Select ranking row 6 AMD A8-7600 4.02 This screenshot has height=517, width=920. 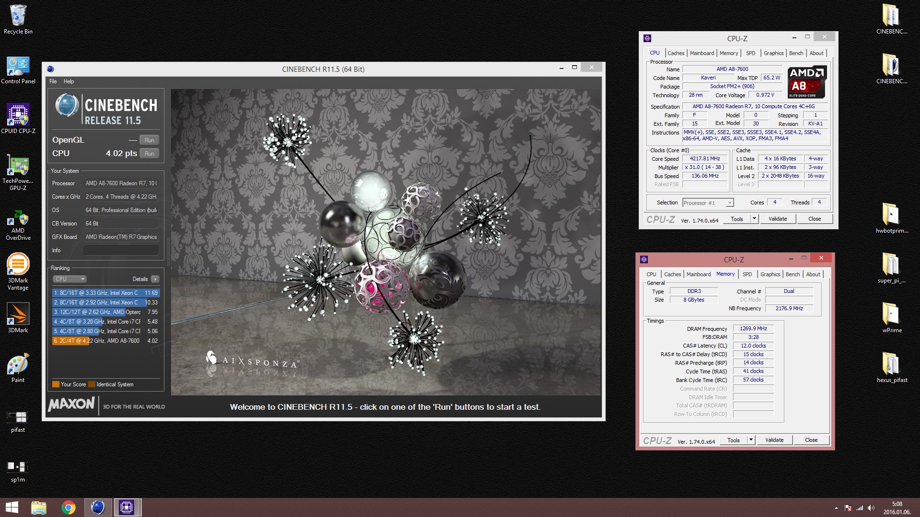point(105,341)
